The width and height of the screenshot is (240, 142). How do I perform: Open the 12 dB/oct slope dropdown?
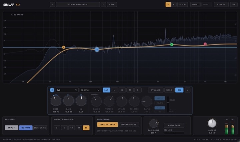[90, 90]
